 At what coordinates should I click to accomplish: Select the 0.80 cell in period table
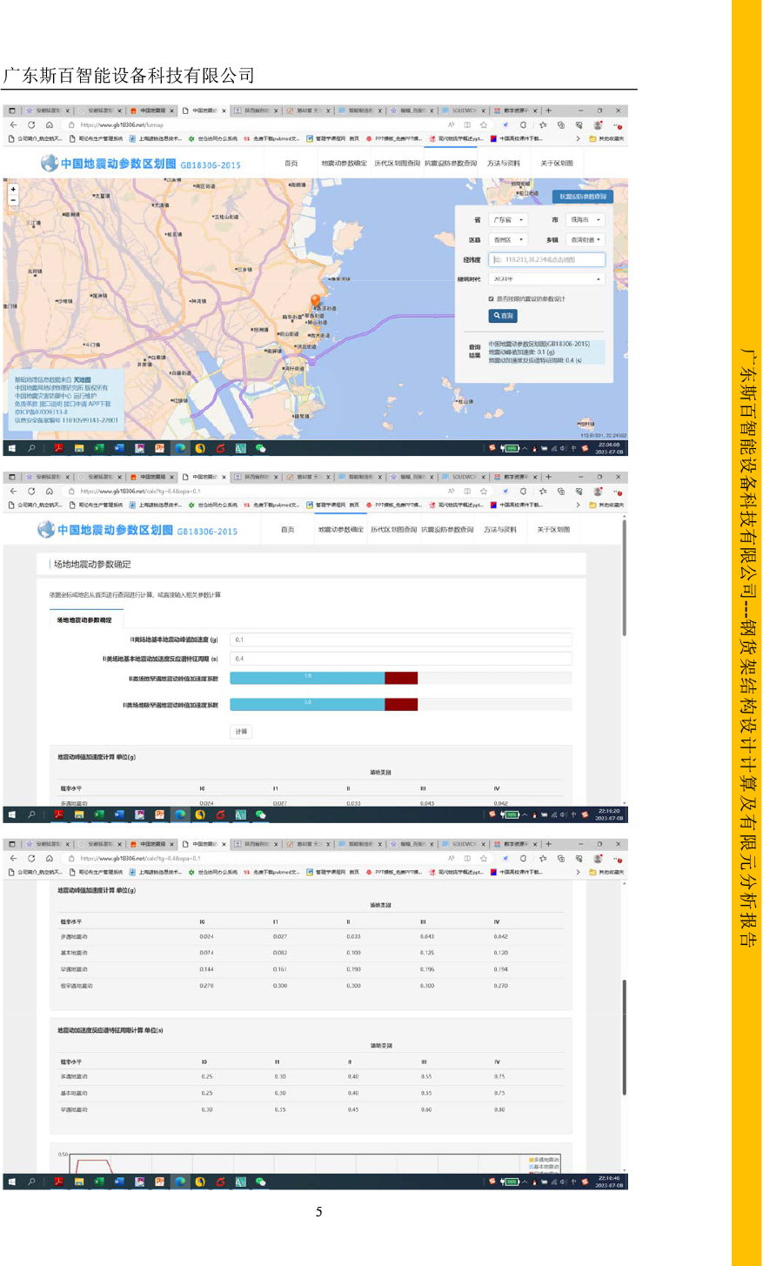pyautogui.click(x=499, y=1109)
